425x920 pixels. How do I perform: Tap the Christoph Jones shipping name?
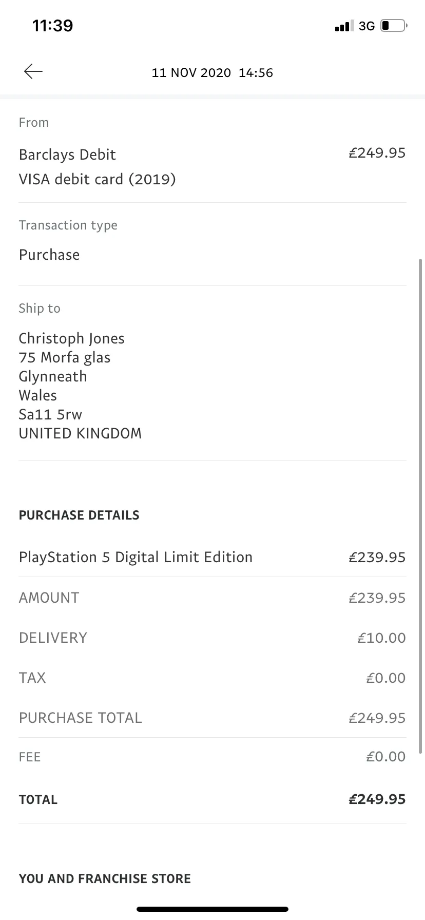[x=72, y=338]
